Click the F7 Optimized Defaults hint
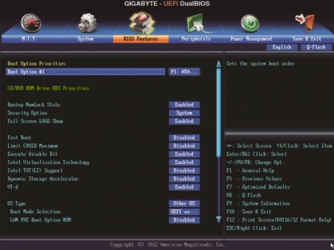The width and height of the screenshot is (334, 250). point(258,187)
